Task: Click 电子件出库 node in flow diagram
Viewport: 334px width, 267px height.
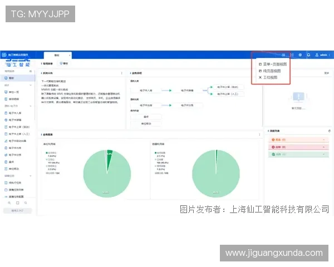Action: [x=146, y=105]
